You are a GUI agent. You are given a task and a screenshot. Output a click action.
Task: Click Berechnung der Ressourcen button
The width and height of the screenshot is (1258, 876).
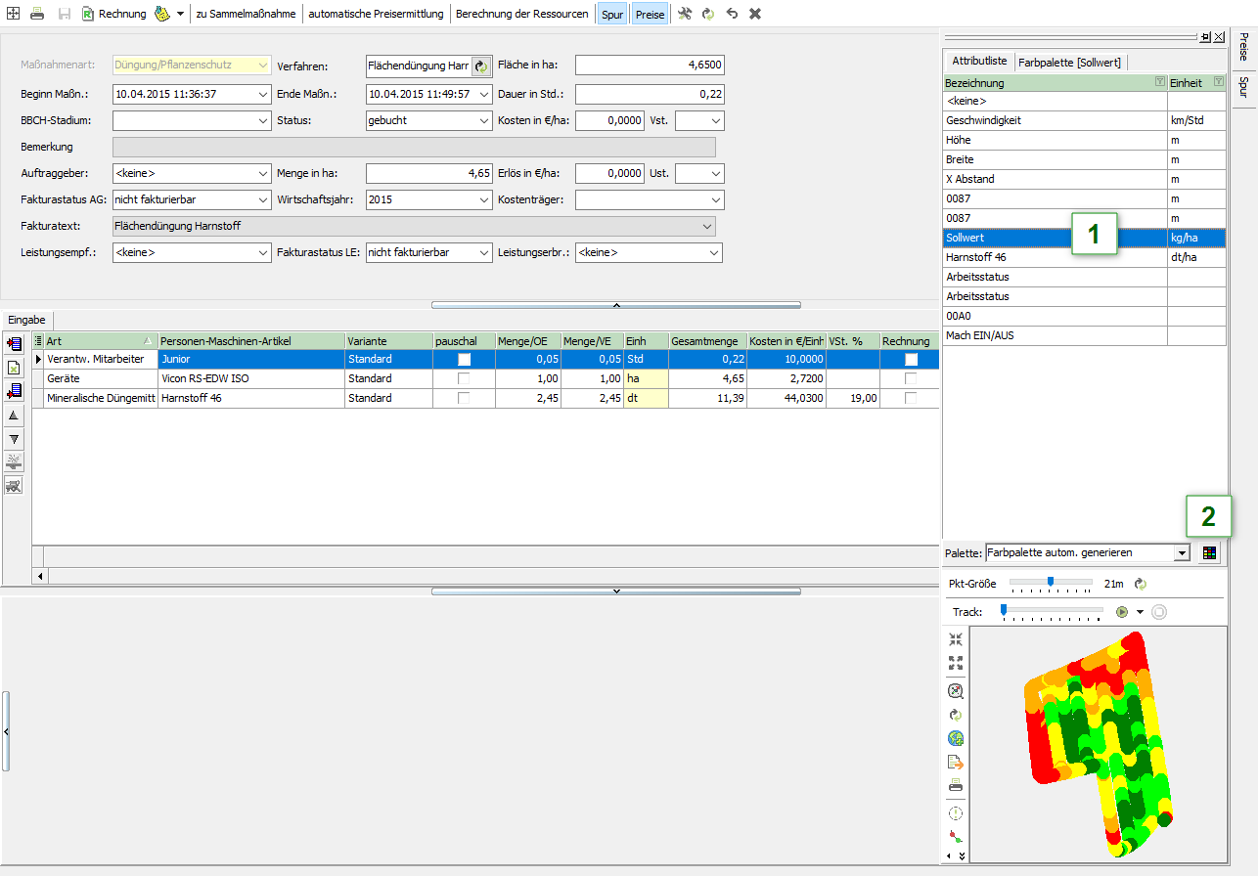(521, 14)
